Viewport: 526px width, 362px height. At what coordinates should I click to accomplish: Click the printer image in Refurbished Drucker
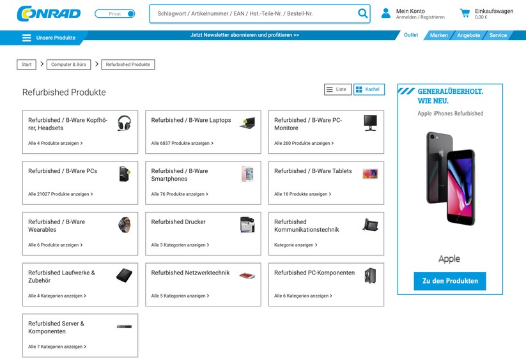point(247,225)
